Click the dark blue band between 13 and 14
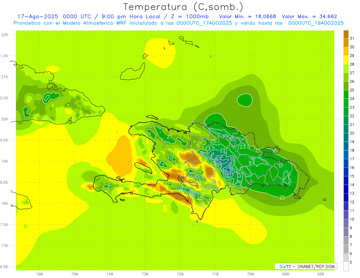The width and height of the screenshot is (360, 278). point(346,189)
